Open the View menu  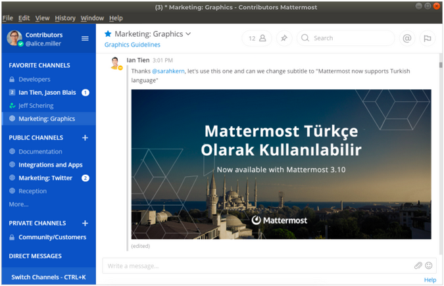[x=42, y=18]
